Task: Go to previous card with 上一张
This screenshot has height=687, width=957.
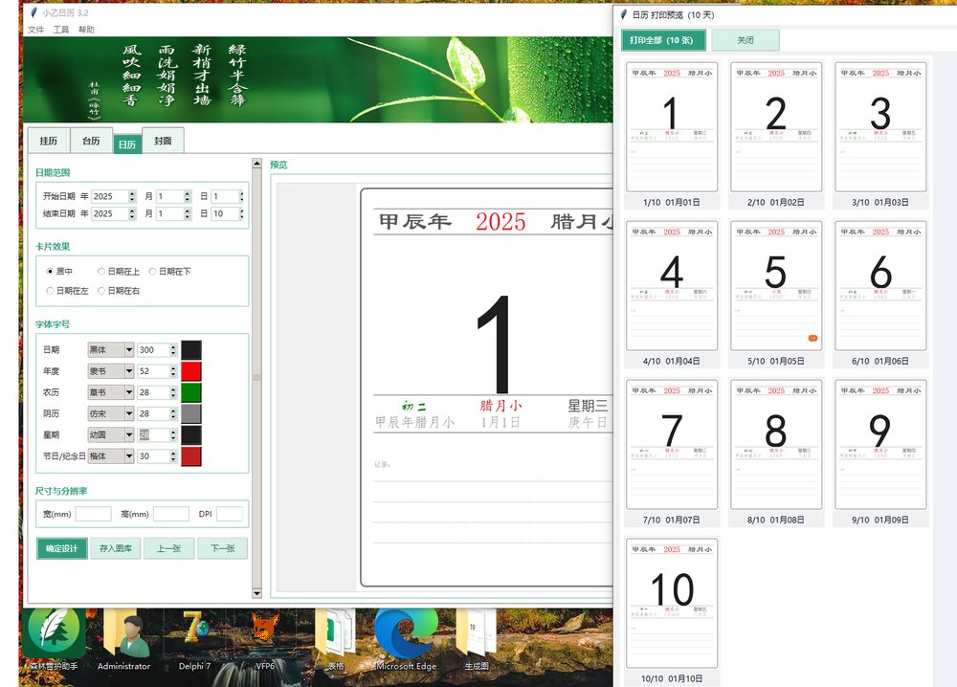Action: [169, 548]
